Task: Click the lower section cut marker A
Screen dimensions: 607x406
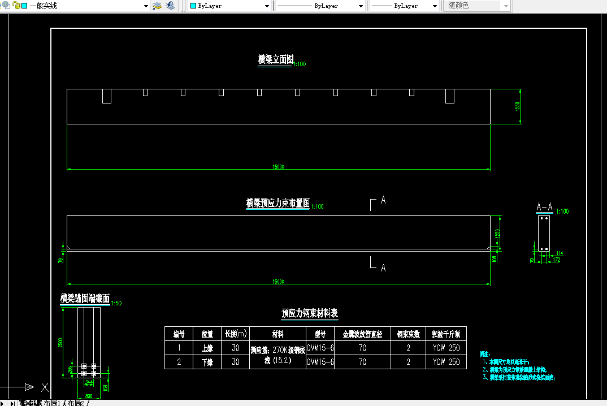Action: [x=383, y=268]
